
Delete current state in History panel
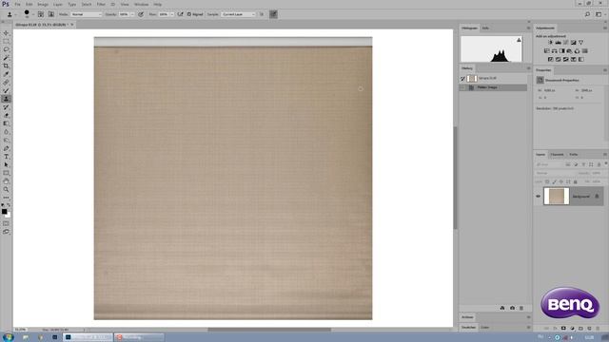[x=521, y=308]
